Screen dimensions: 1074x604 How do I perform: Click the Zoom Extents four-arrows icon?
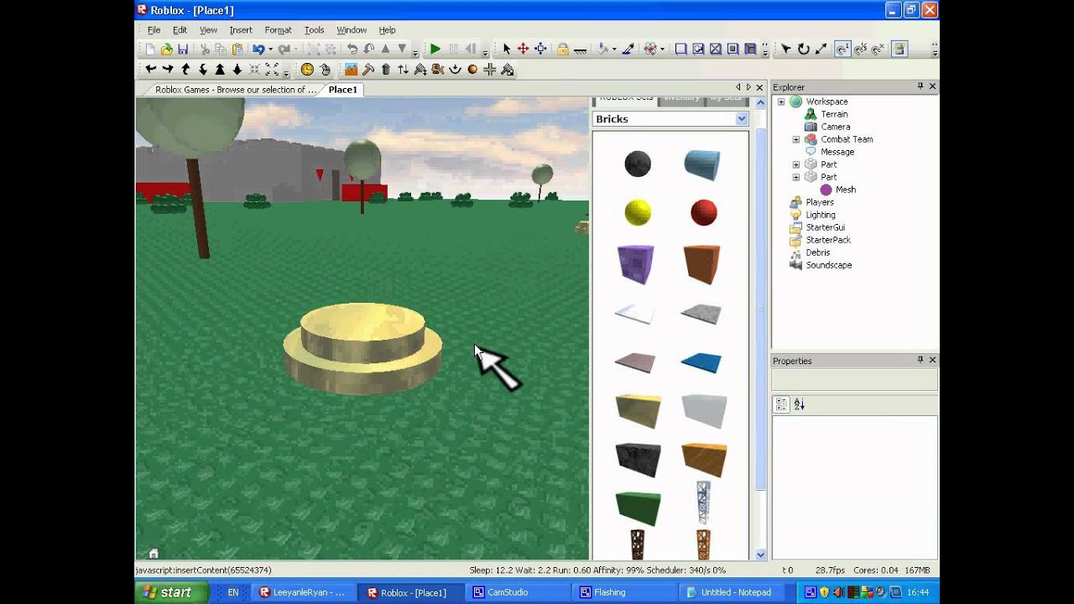pos(272,70)
